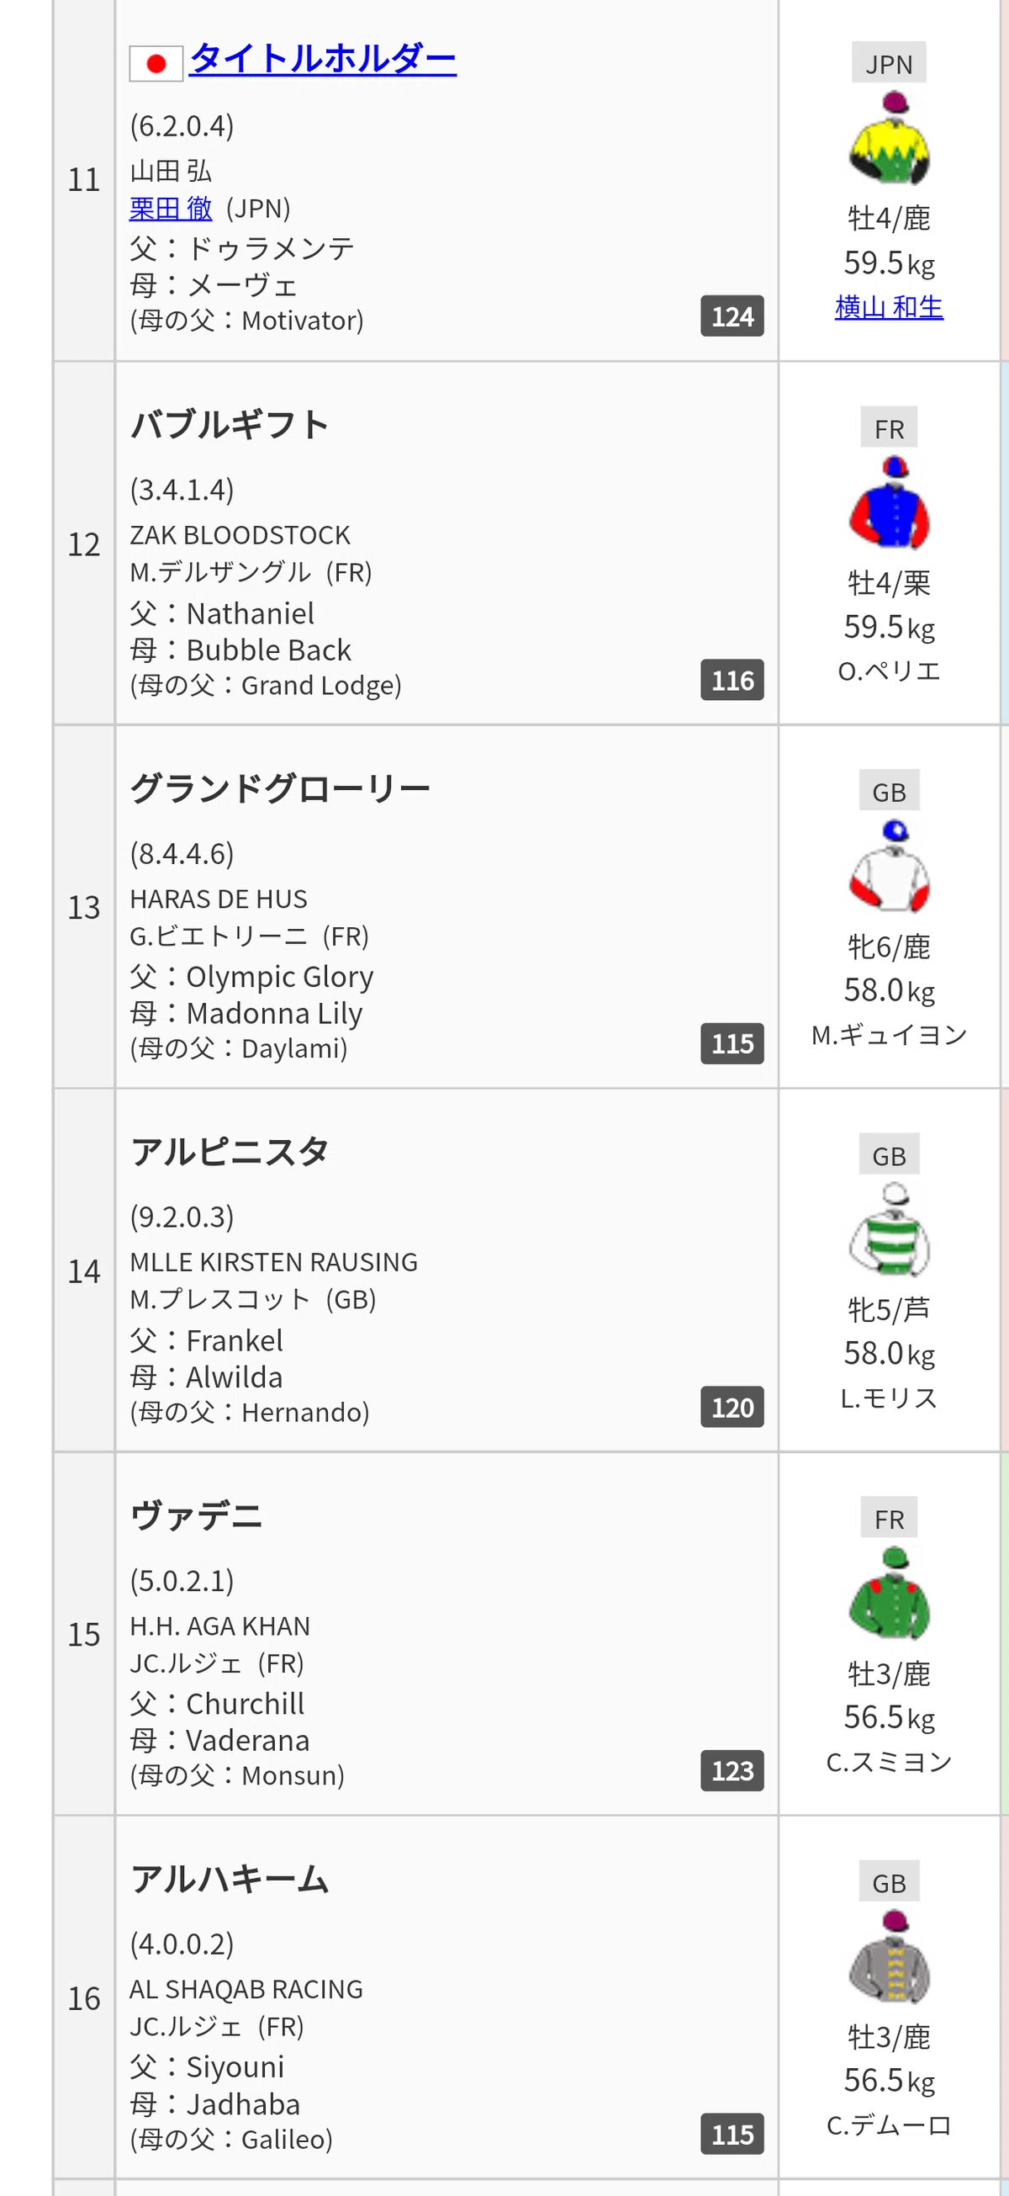The height and width of the screenshot is (2196, 1009).
Task: Click the JPN country tag
Action: 889,62
